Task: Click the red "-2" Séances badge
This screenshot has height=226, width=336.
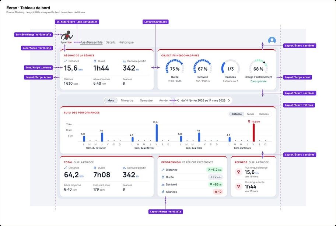Action: point(218,192)
